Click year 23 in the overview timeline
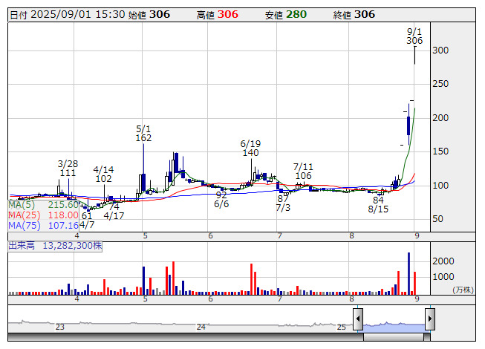This screenshot has width=485, height=349. point(60,327)
